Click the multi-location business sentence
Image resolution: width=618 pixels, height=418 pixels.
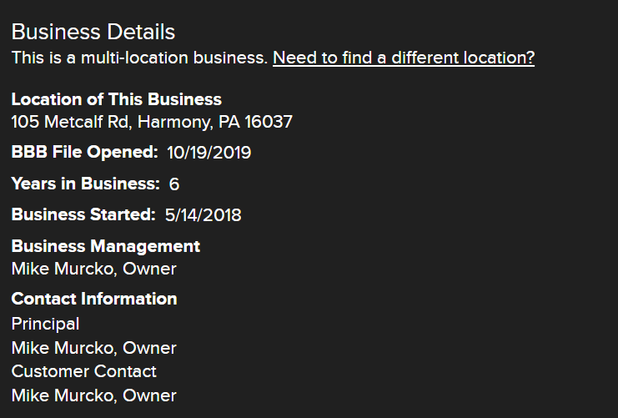pos(139,58)
